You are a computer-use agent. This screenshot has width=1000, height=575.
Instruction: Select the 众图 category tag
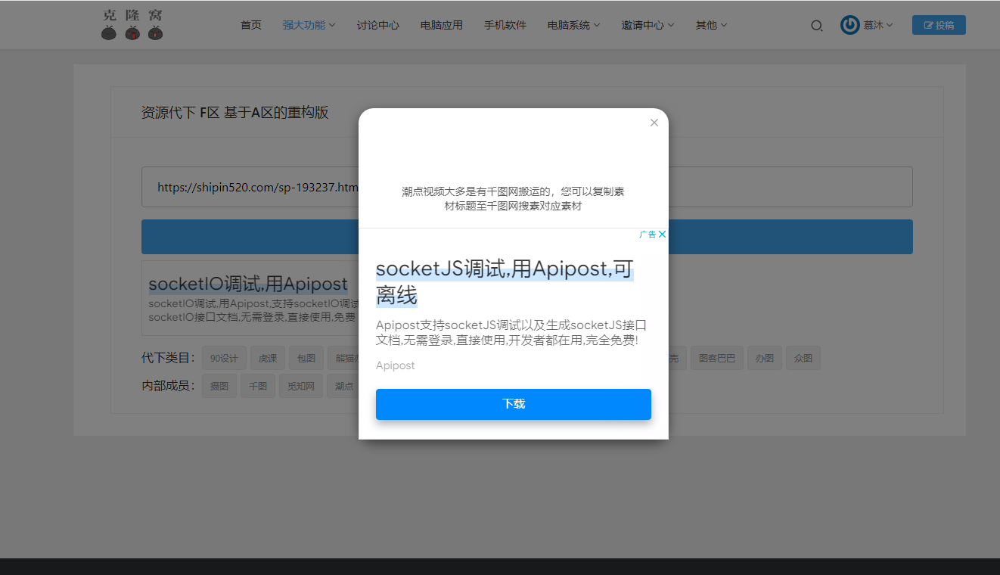pyautogui.click(x=803, y=358)
